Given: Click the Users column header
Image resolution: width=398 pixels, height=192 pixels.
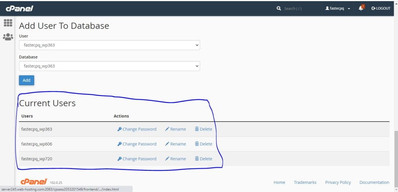Looking at the screenshot, I should pyautogui.click(x=27, y=116).
